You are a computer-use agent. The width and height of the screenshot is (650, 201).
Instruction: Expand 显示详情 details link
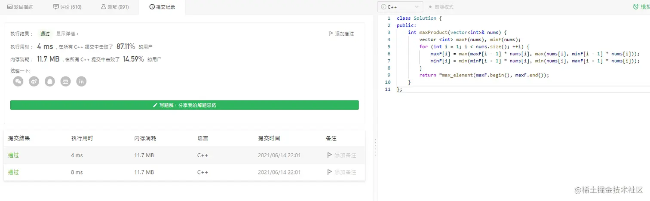(x=67, y=33)
